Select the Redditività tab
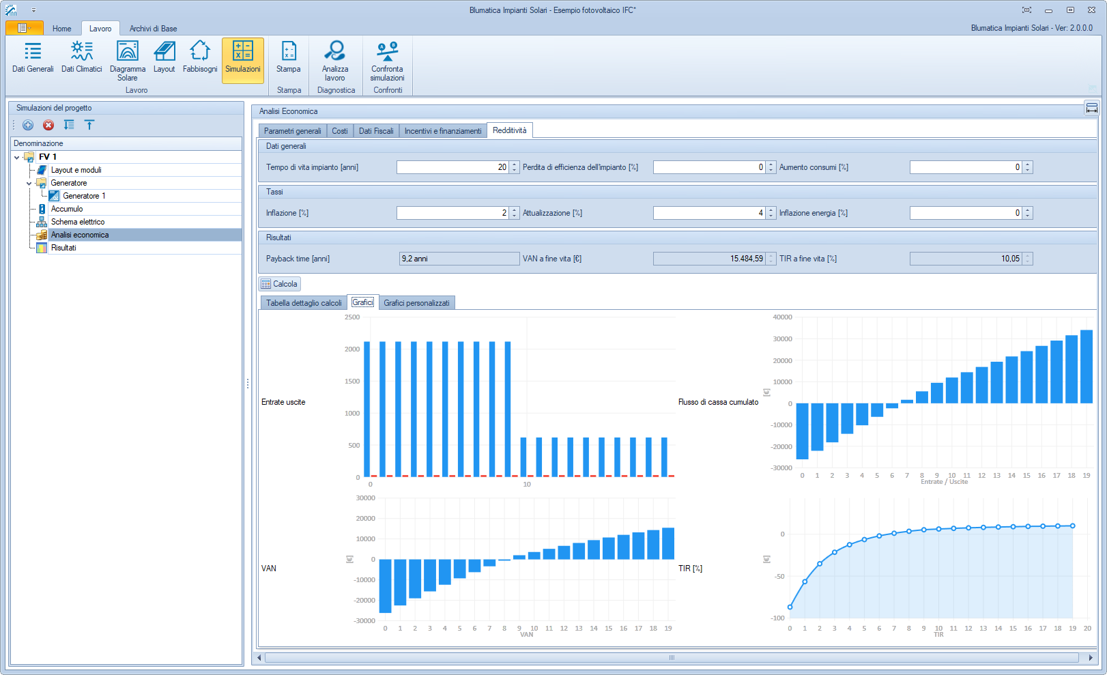The width and height of the screenshot is (1107, 675). [x=510, y=130]
